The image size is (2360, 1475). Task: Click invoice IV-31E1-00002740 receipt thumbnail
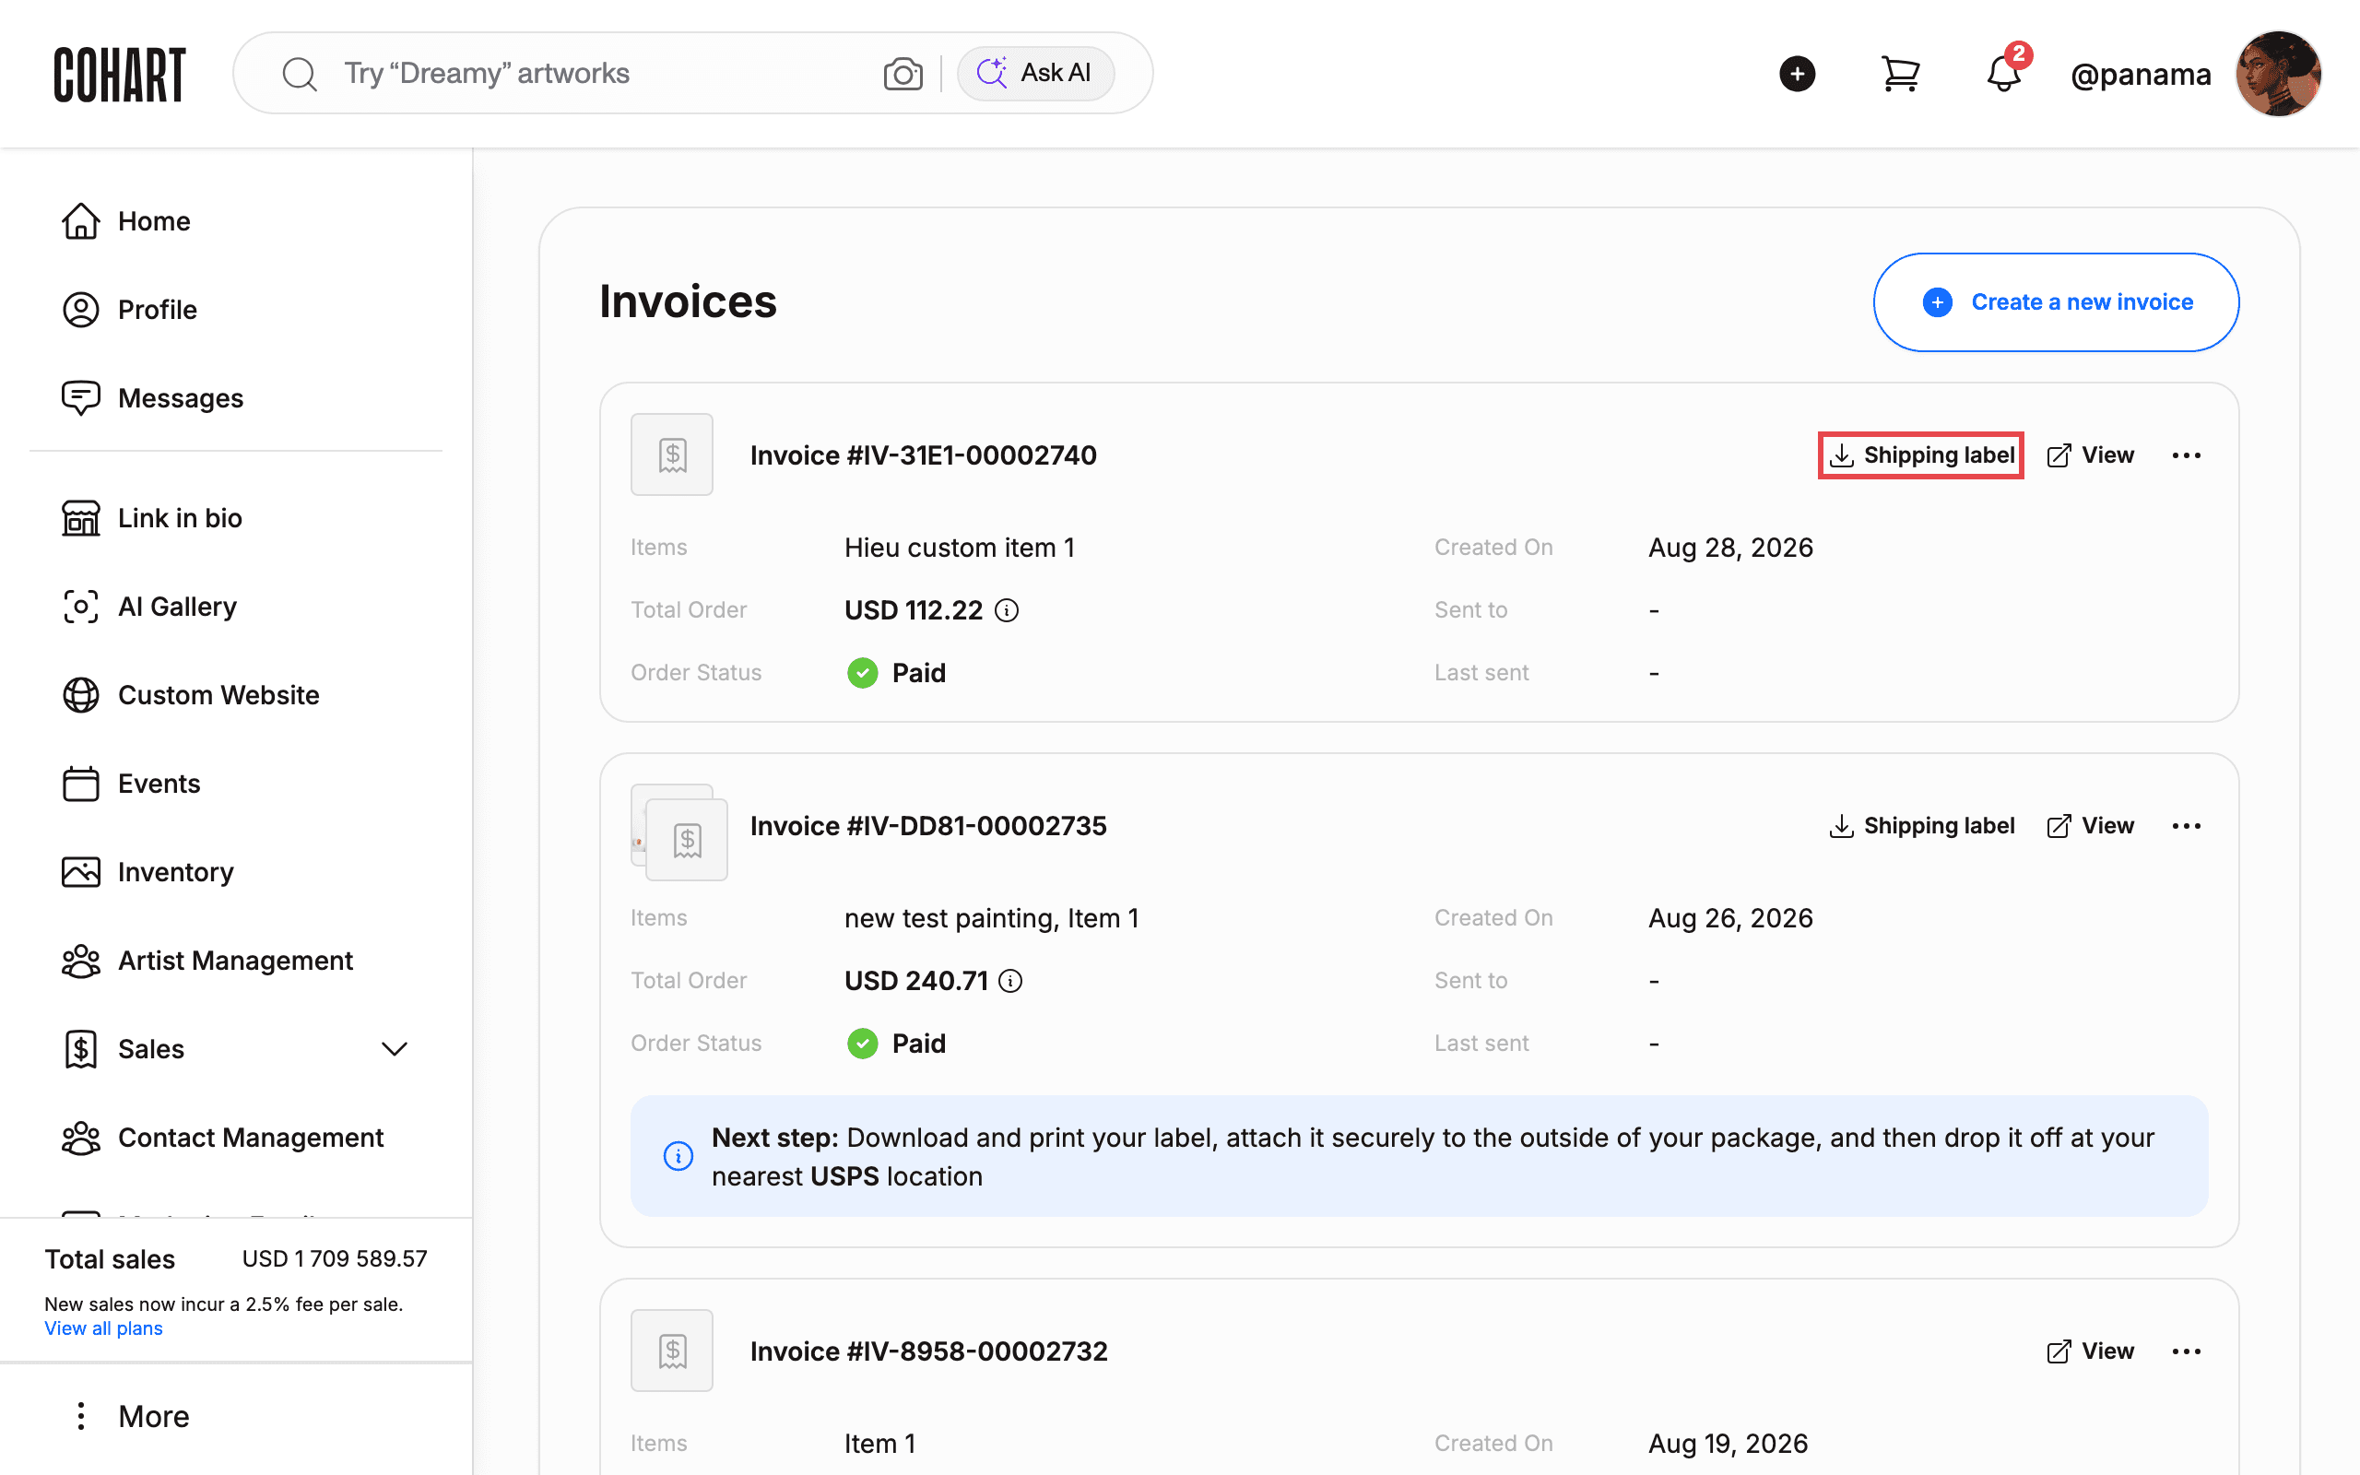coord(672,454)
